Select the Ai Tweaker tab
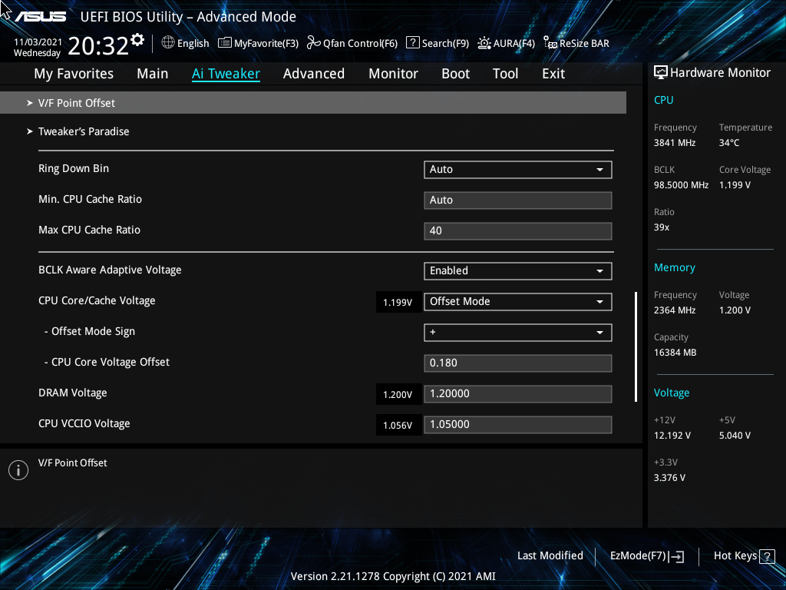This screenshot has width=786, height=590. pos(226,73)
